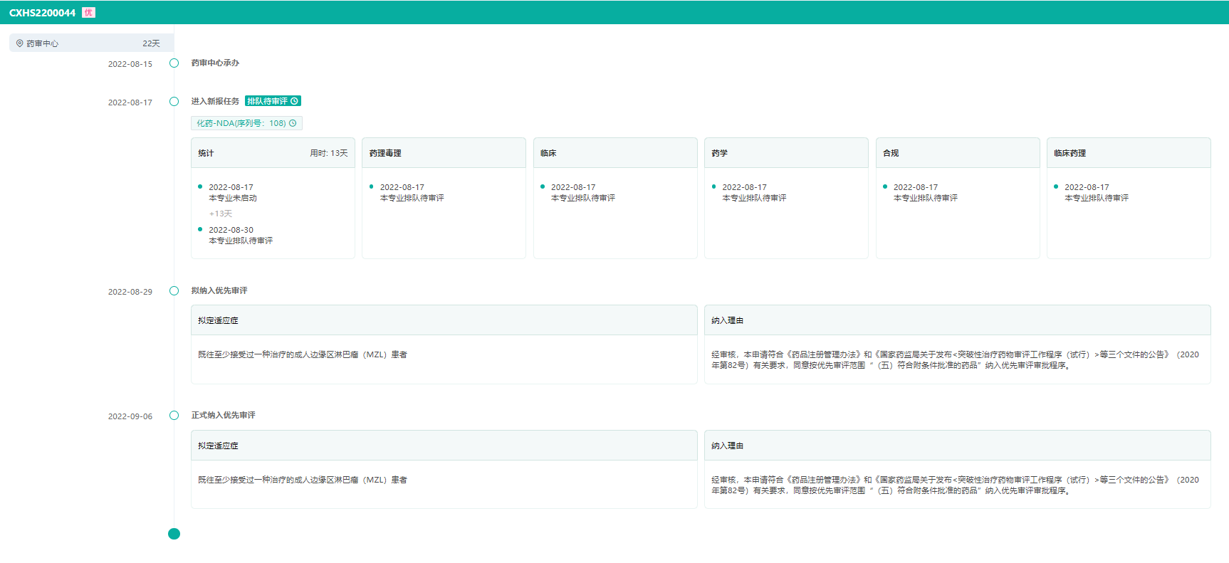The width and height of the screenshot is (1229, 563).
Task: Click 纳入理由 header under 正式纳入优先审评
Action: pyautogui.click(x=957, y=446)
